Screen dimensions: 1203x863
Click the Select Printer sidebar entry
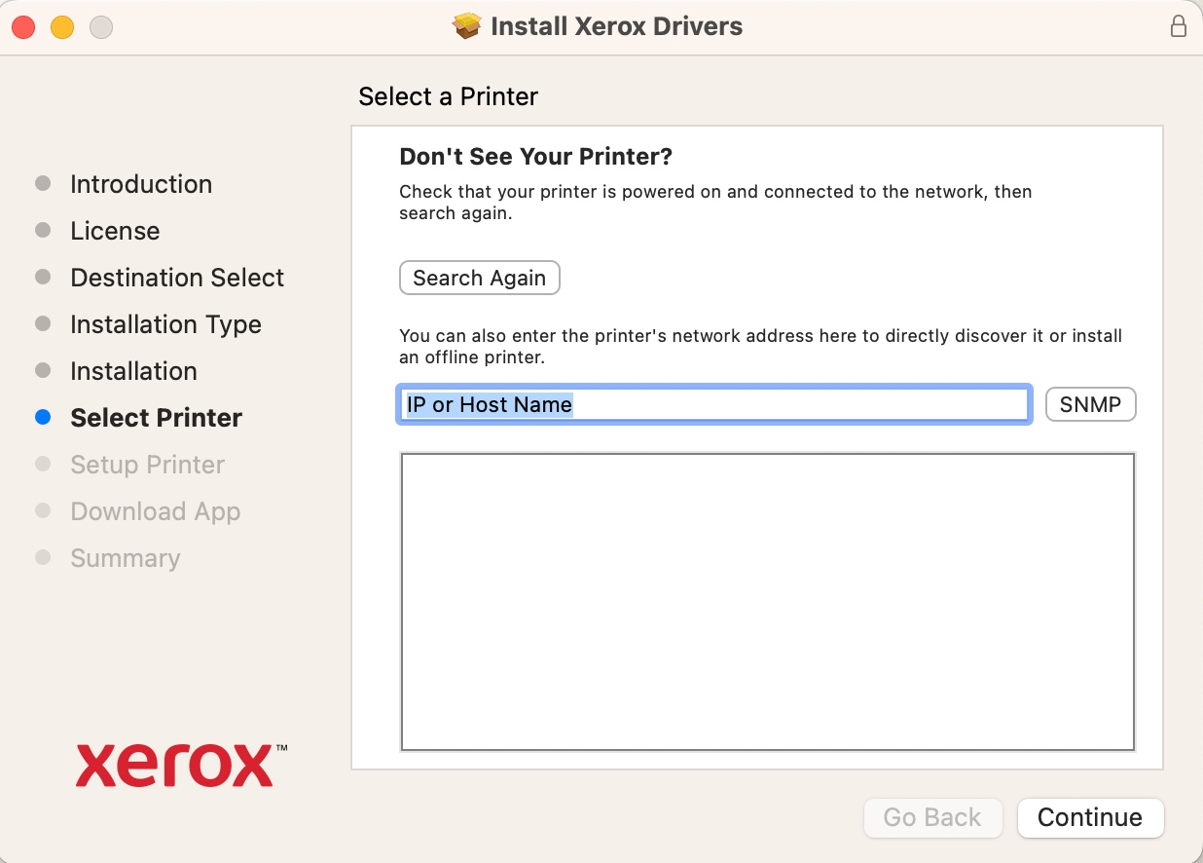click(156, 417)
